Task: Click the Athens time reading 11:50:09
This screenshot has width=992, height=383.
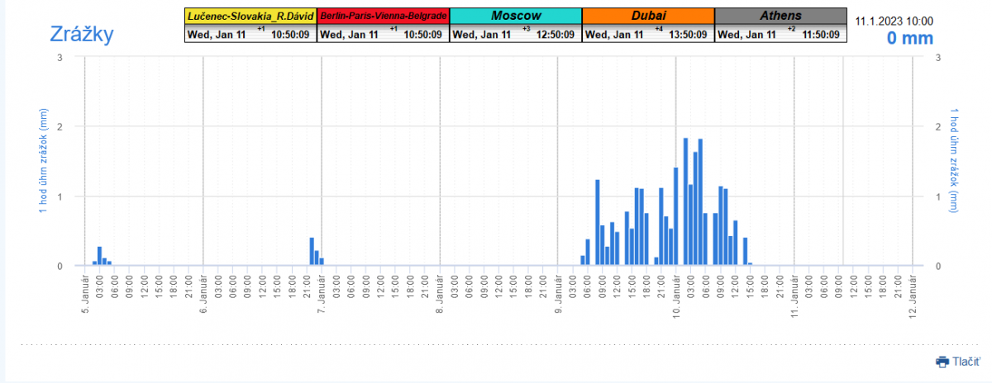Action: pyautogui.click(x=819, y=35)
